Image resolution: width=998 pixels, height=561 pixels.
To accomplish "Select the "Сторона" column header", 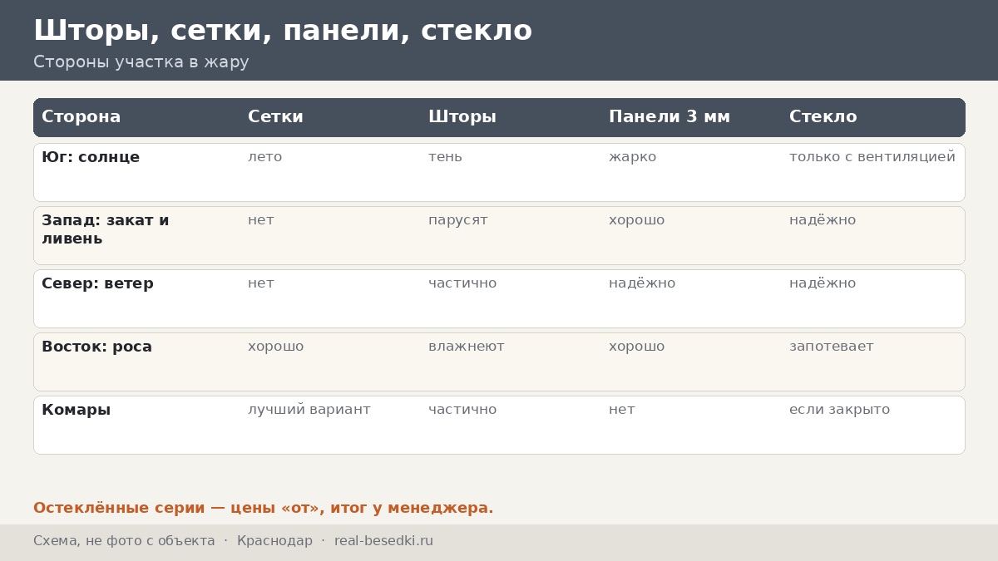I will (x=82, y=117).
